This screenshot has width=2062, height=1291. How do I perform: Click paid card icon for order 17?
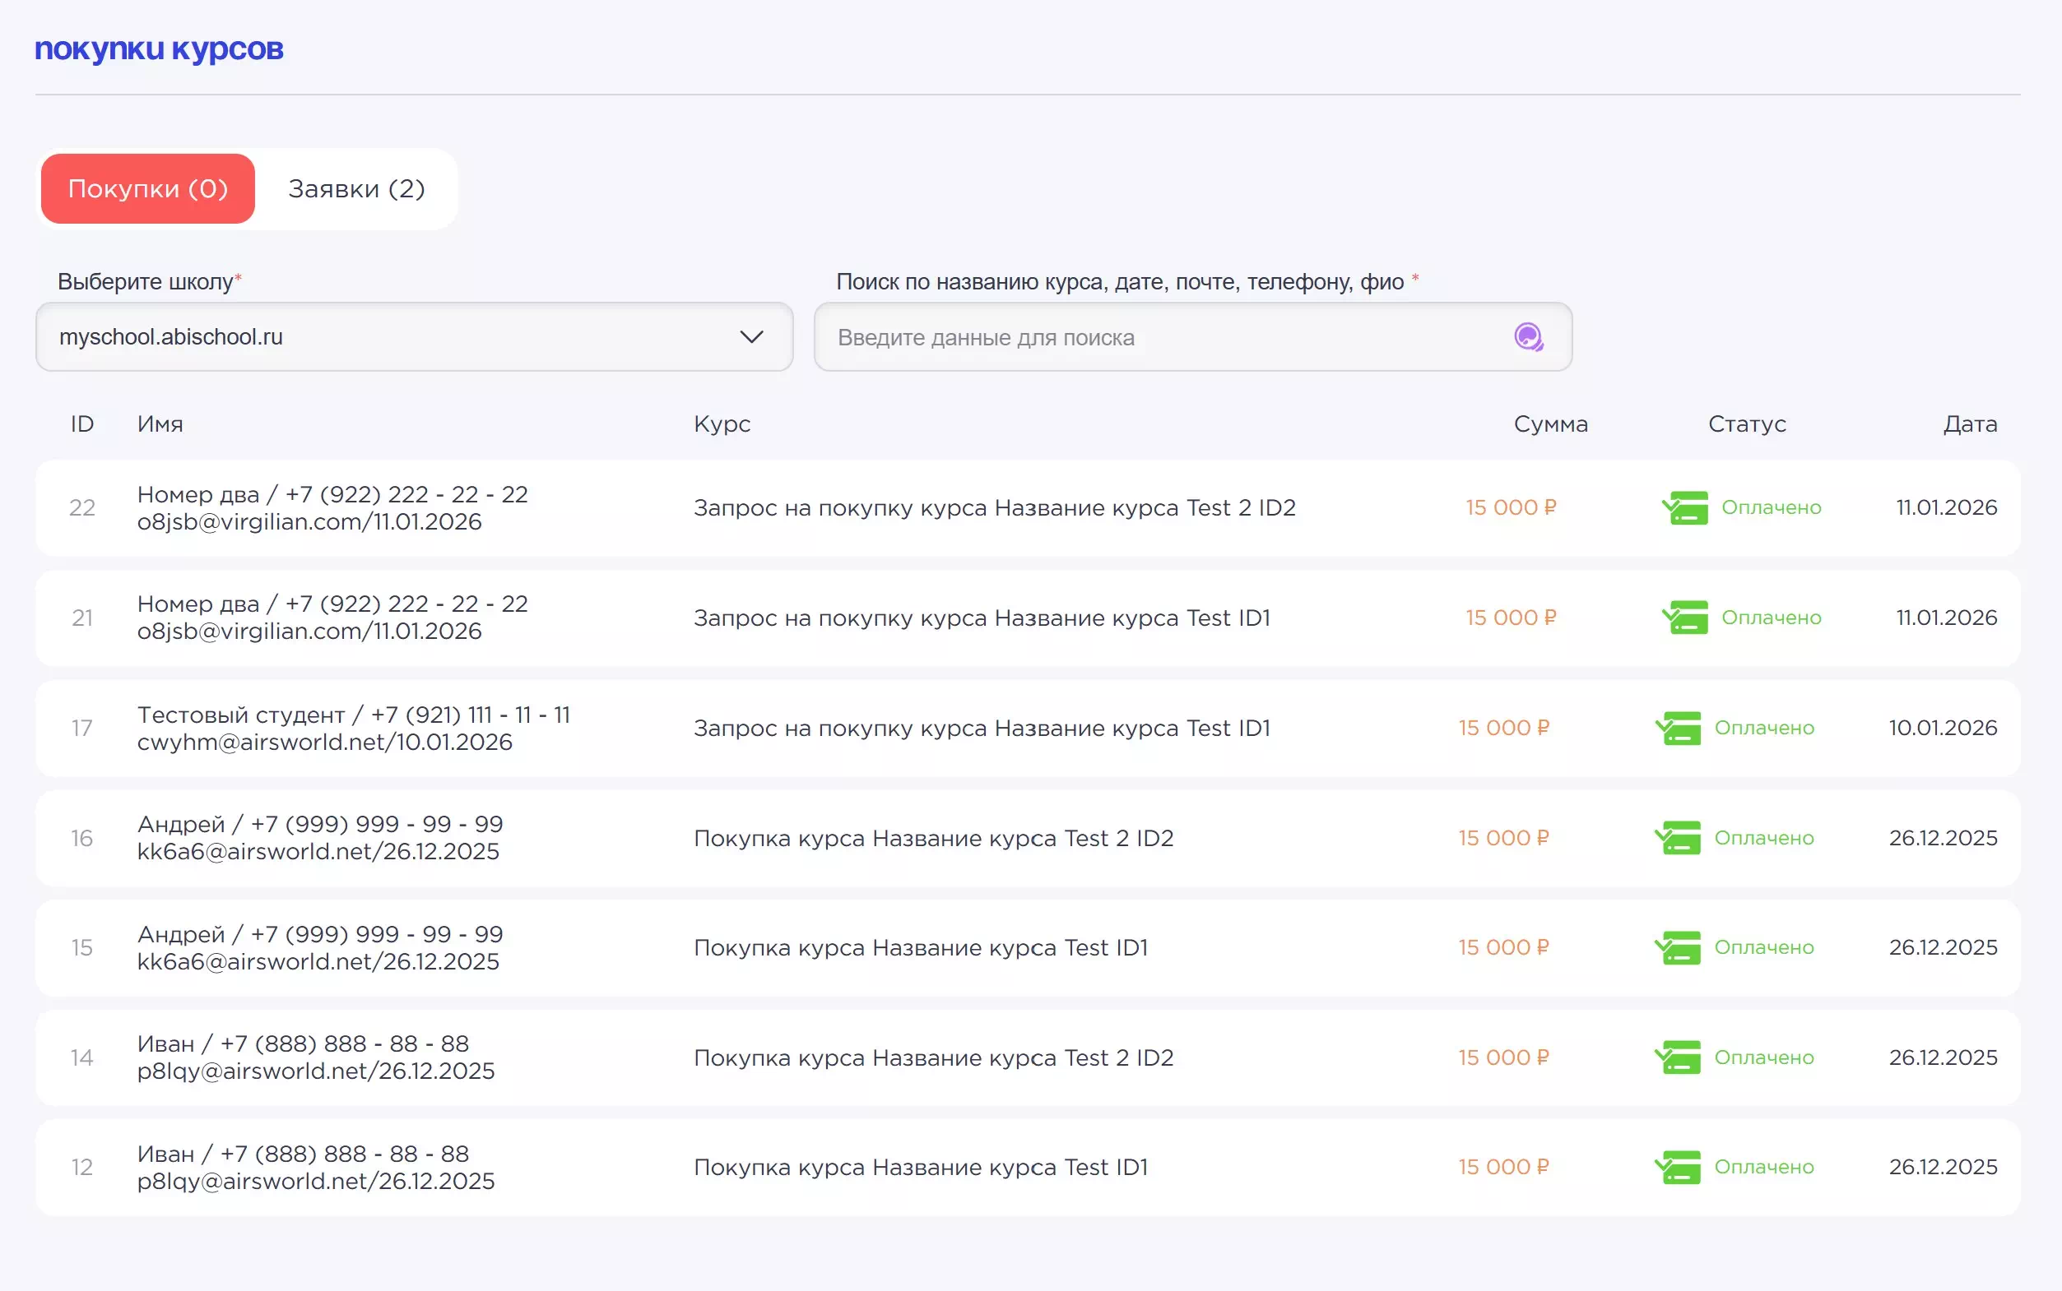point(1678,728)
